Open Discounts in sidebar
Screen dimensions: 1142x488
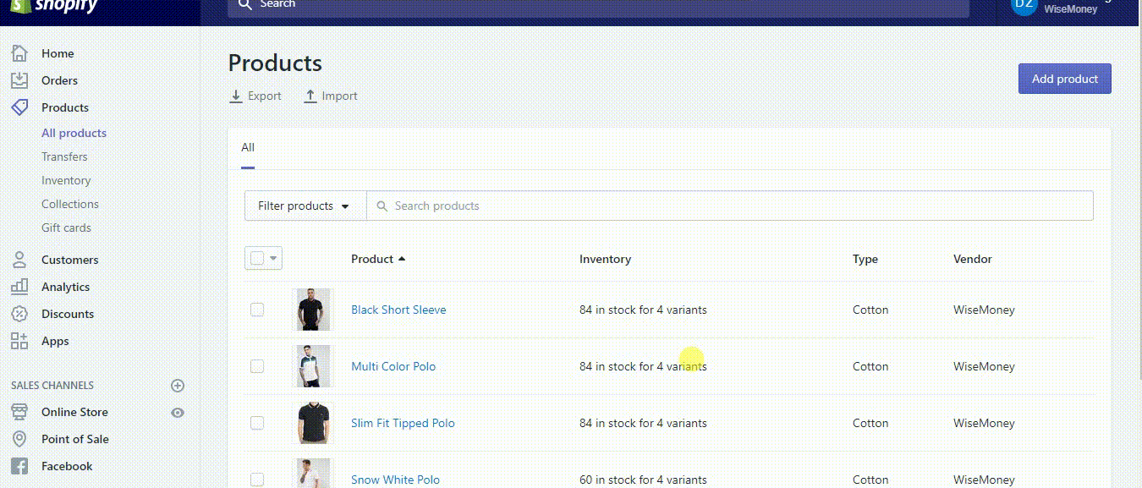[68, 314]
